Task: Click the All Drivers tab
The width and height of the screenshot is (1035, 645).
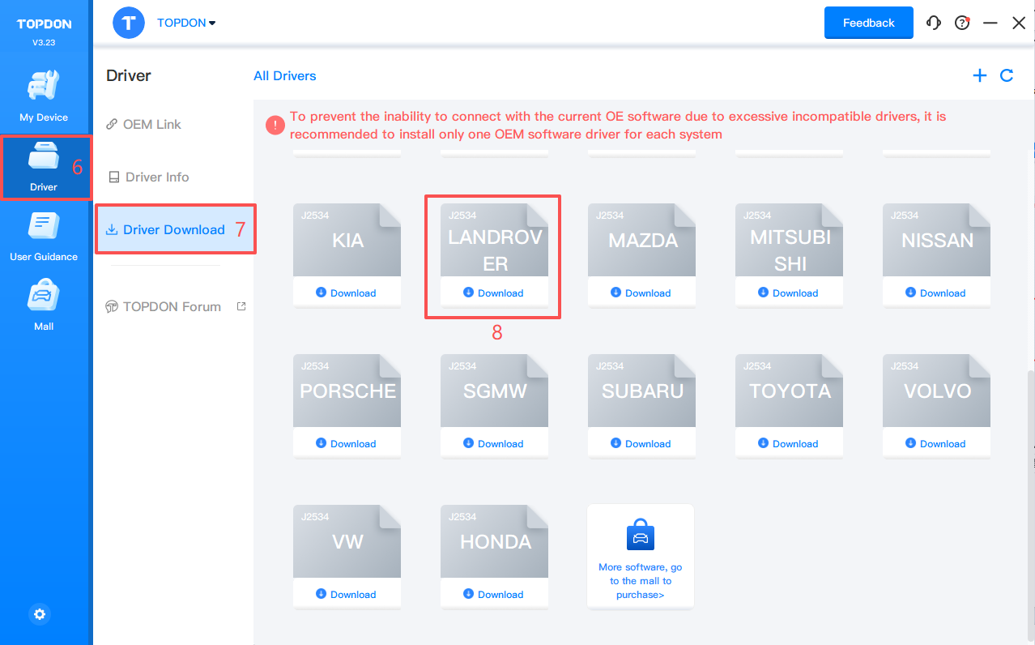Action: [284, 75]
